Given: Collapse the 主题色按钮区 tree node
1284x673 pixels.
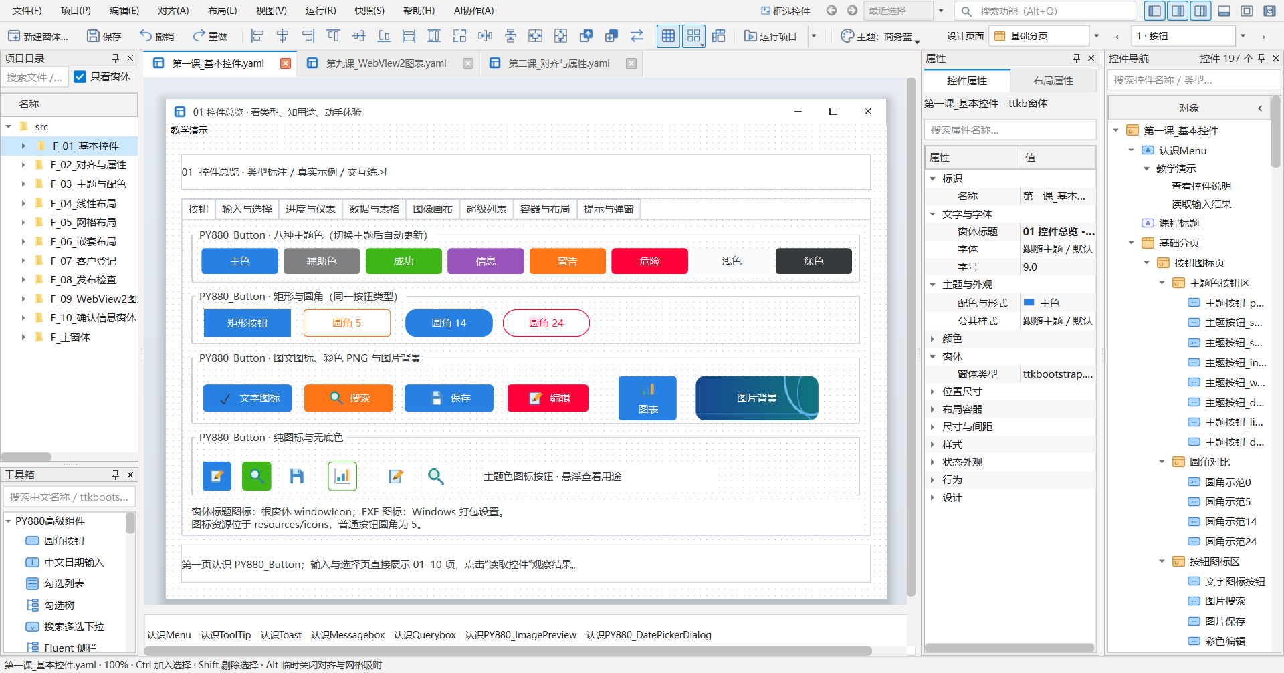Looking at the screenshot, I should click(1162, 283).
